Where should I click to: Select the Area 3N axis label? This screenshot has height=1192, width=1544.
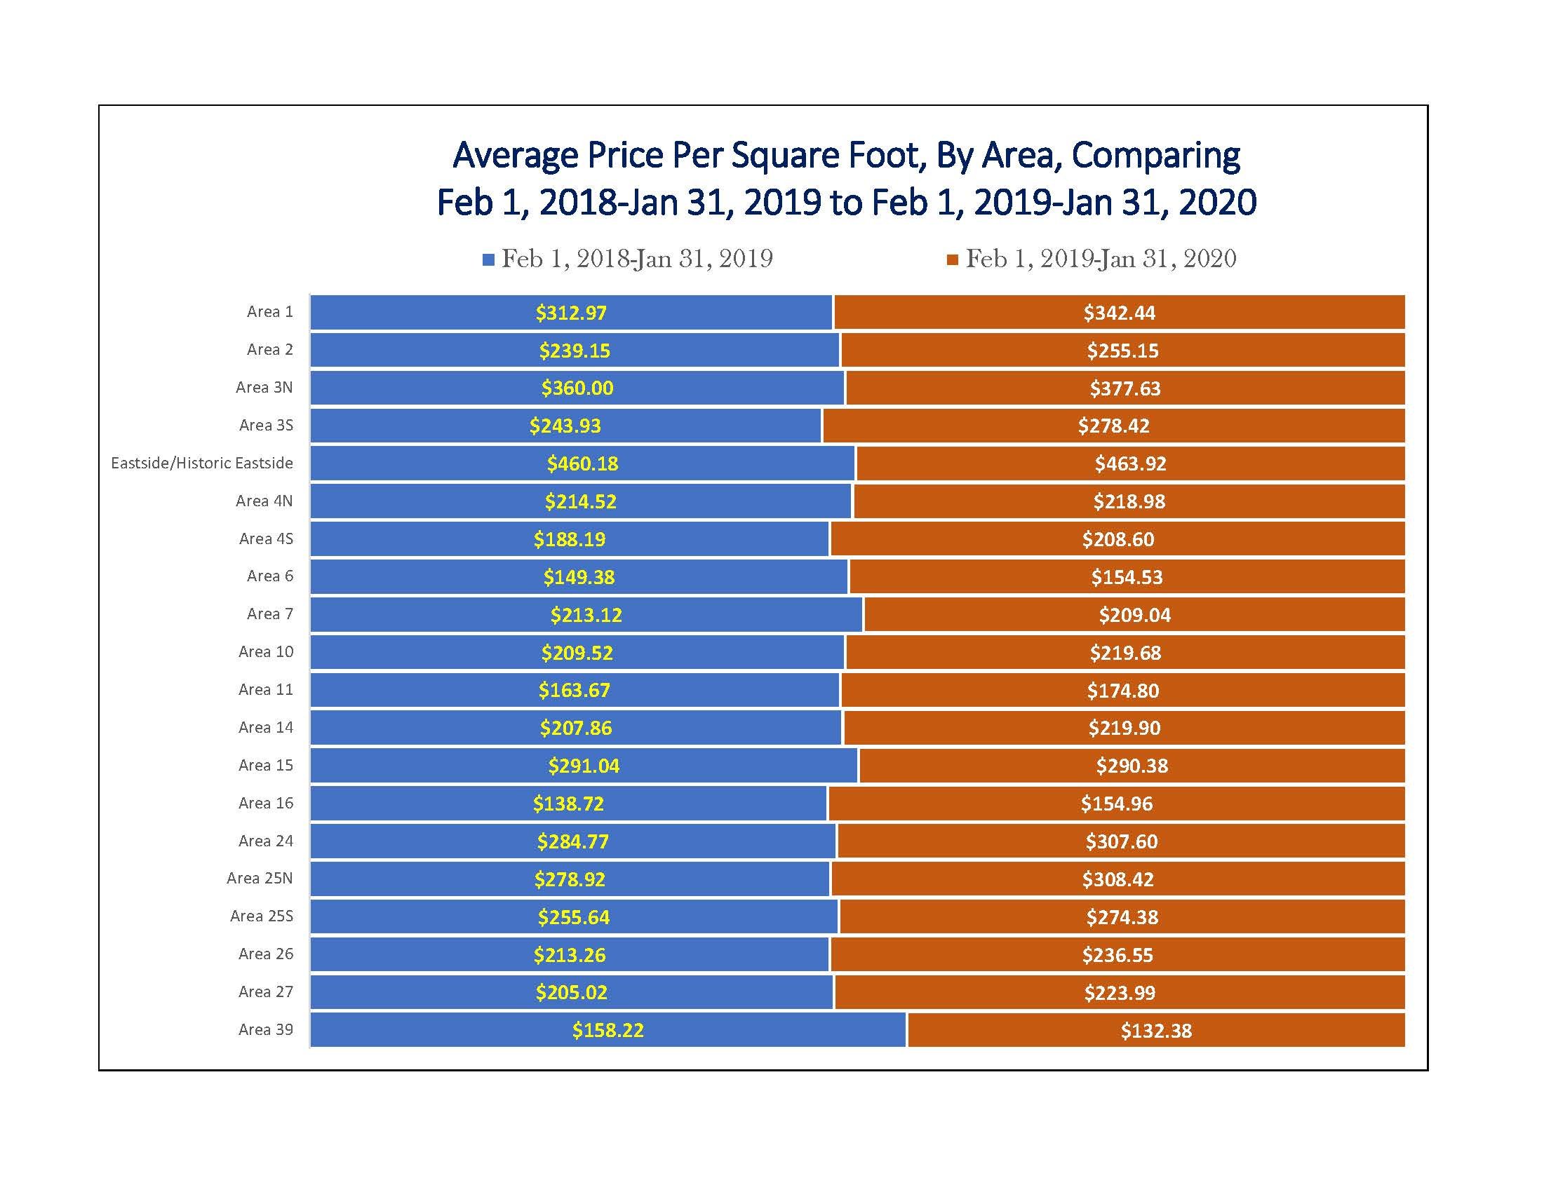point(264,388)
